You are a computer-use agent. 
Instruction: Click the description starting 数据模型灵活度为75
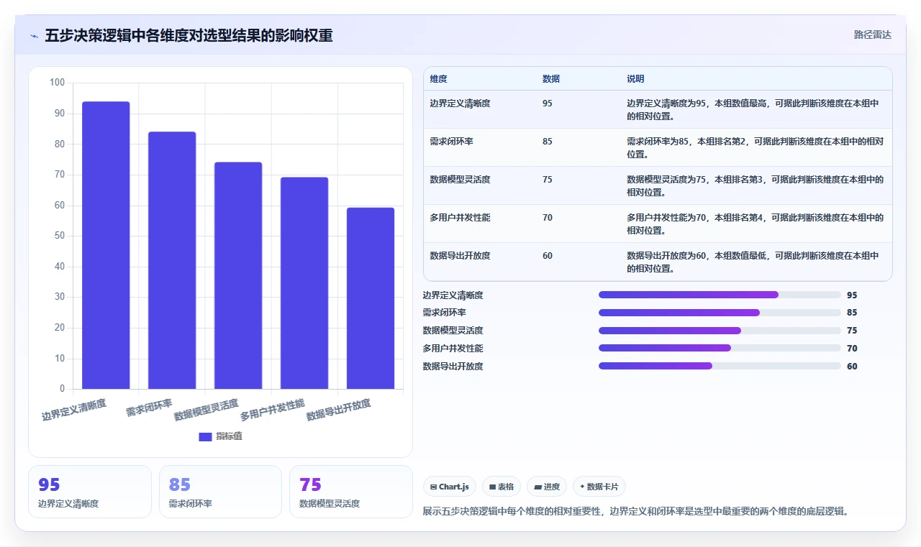[755, 186]
